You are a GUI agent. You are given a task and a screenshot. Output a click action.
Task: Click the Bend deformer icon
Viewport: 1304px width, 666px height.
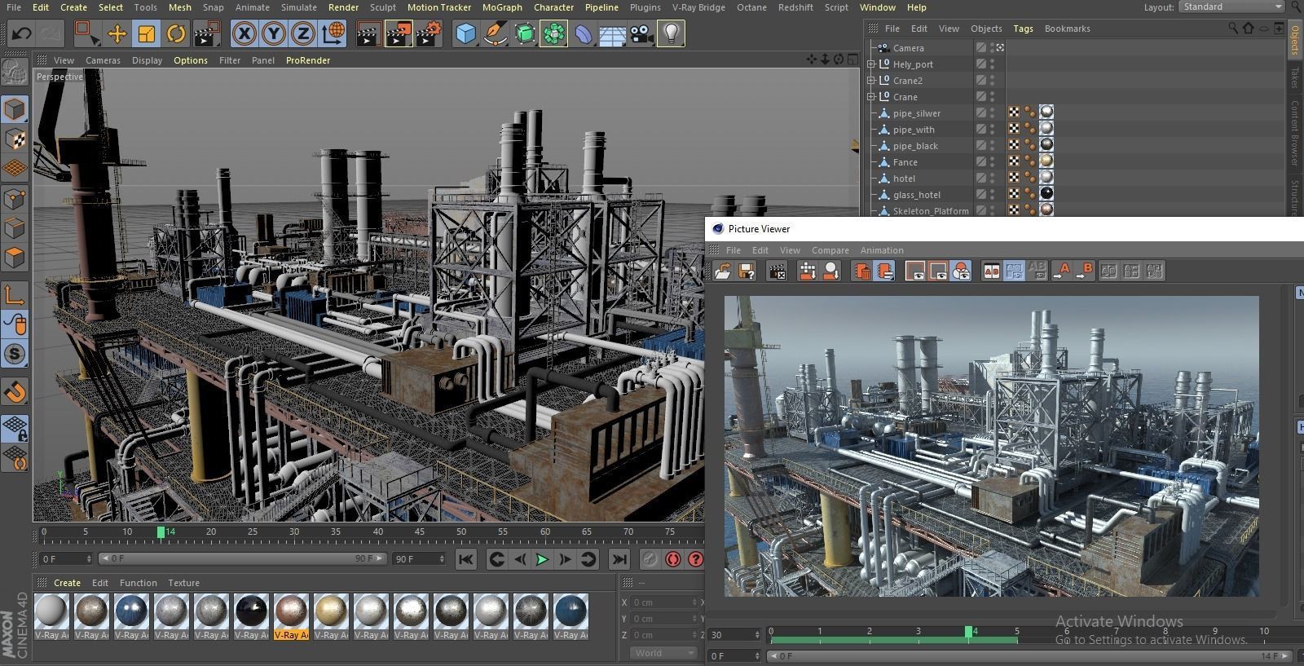pyautogui.click(x=584, y=34)
